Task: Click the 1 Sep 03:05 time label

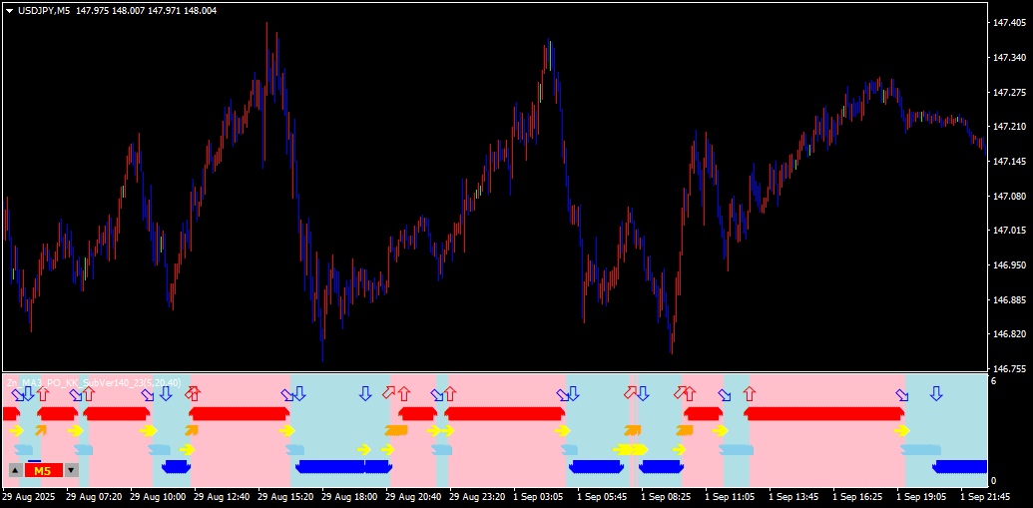Action: pos(539,496)
